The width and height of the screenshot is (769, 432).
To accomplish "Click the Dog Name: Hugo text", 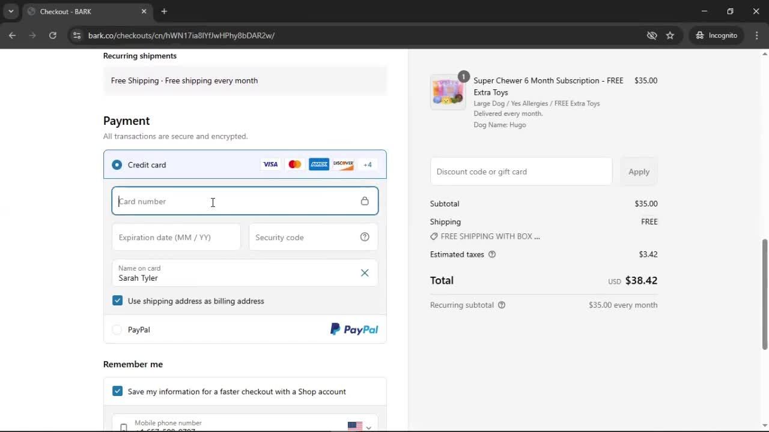I will [x=500, y=125].
